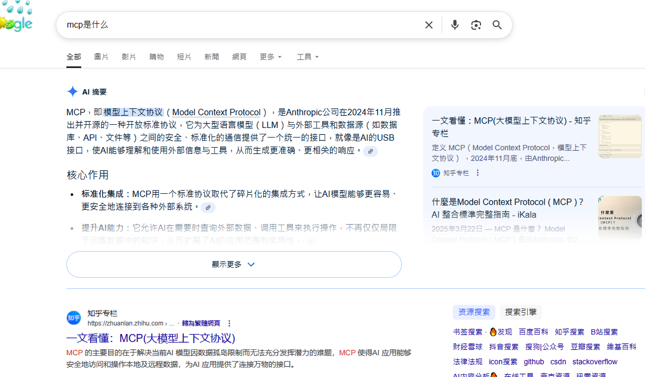The width and height of the screenshot is (645, 377).
Task: Open three-dot menu beside 知乎专栏 source card
Action: pos(478,173)
